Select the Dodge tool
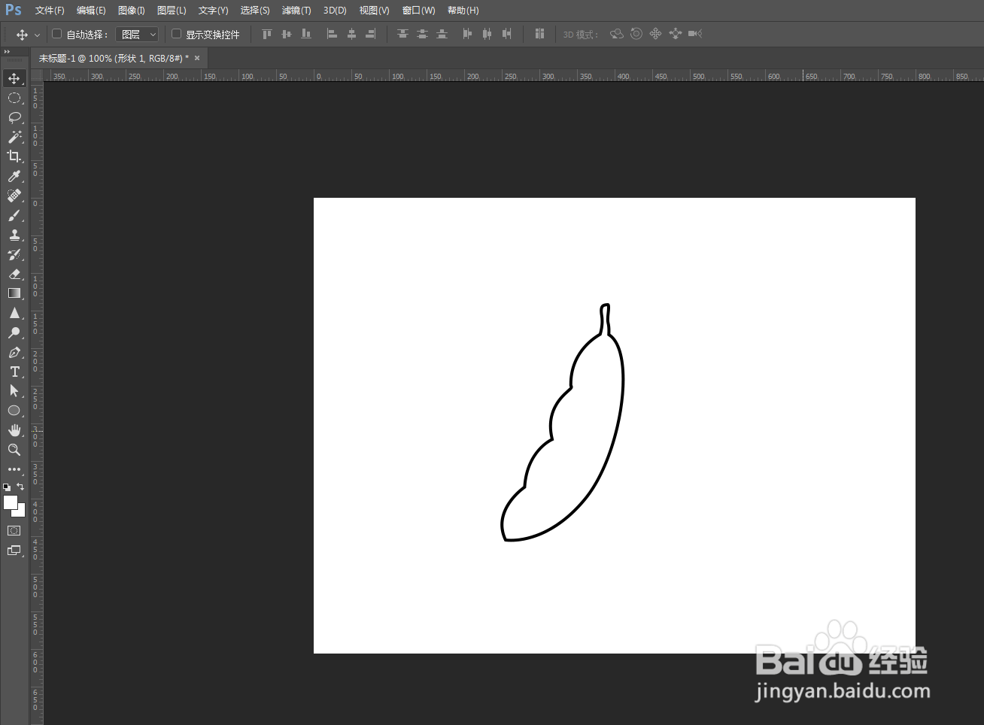Image resolution: width=984 pixels, height=725 pixels. [14, 332]
